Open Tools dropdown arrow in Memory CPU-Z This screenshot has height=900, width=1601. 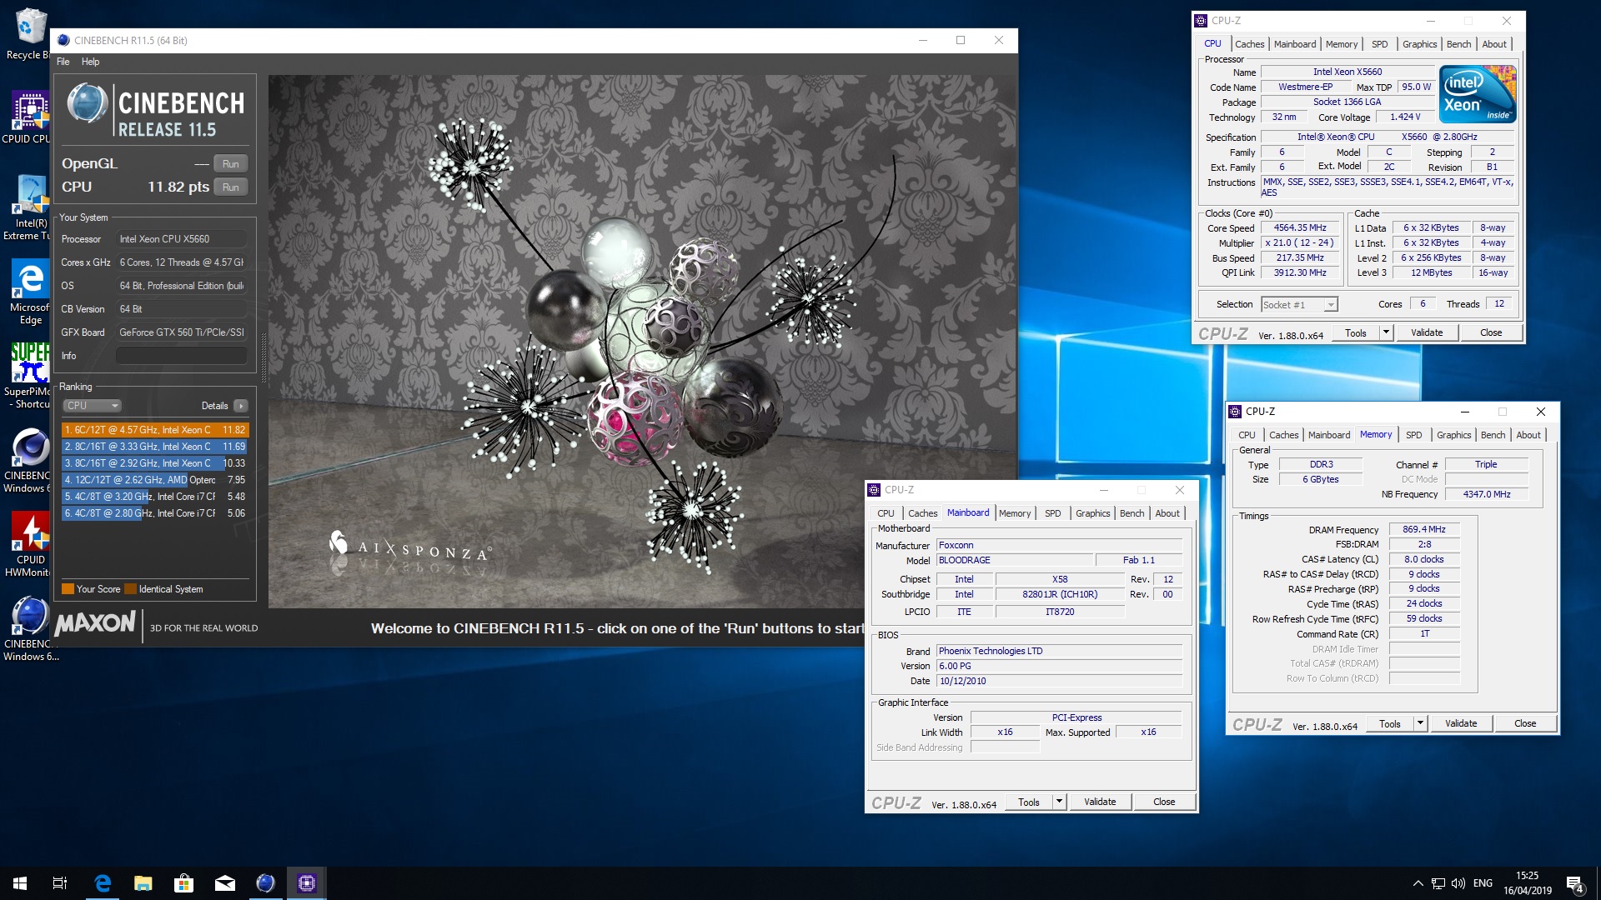(1421, 724)
